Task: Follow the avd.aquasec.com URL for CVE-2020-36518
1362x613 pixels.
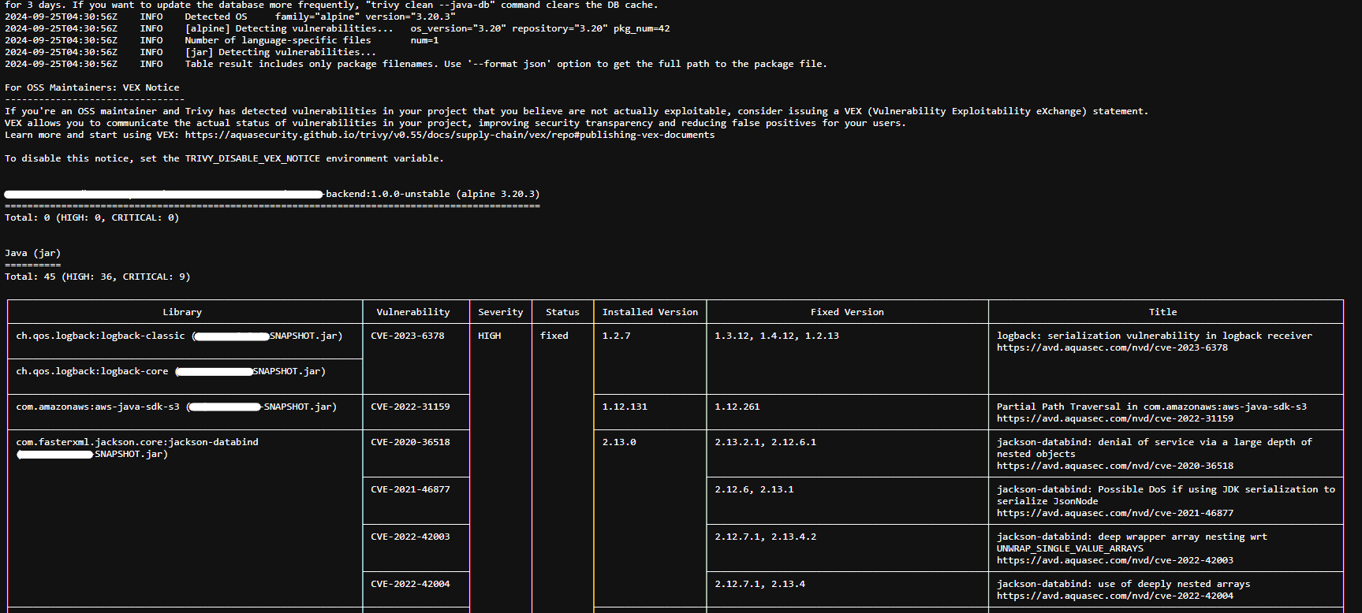Action: (1114, 466)
